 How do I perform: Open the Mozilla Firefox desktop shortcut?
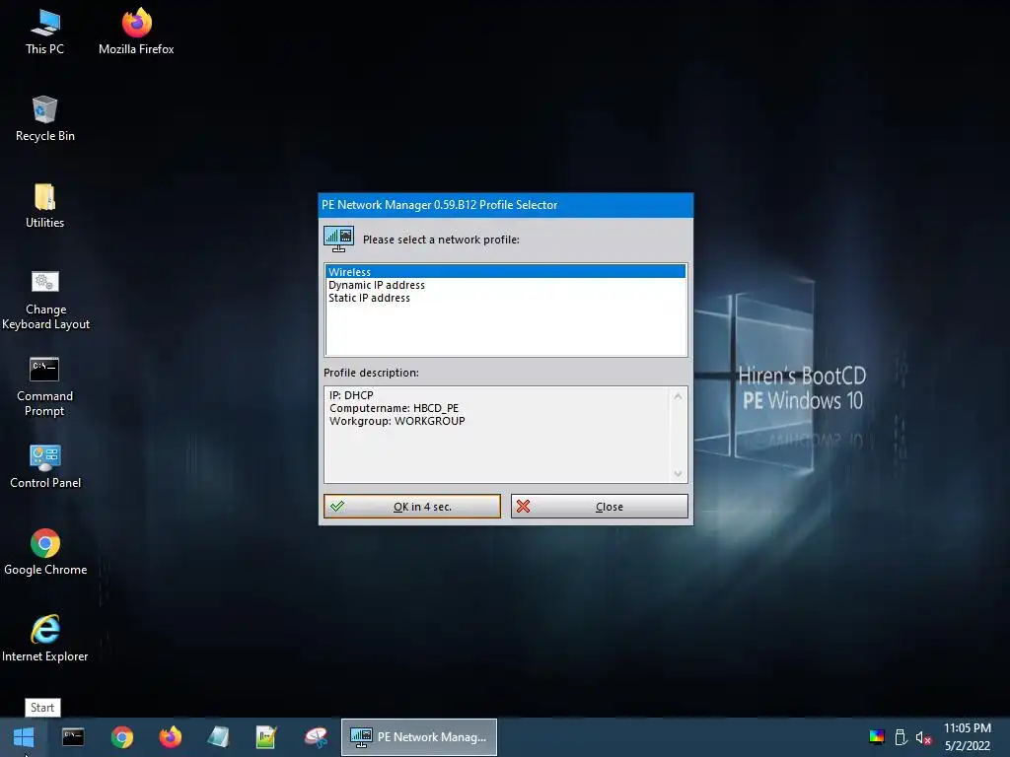(136, 32)
